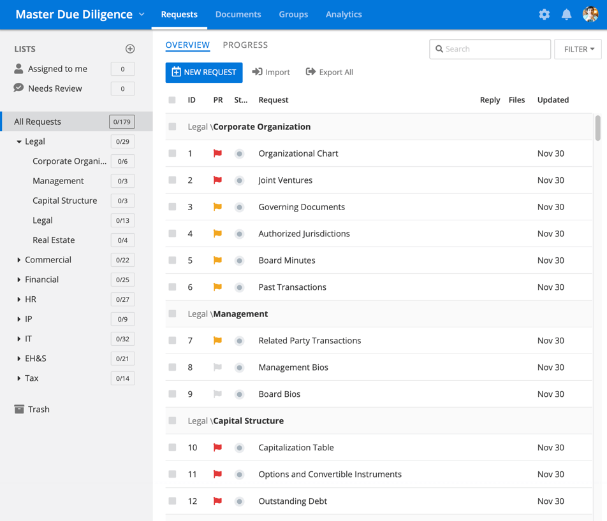607x521 pixels.
Task: Click the status circle for Capitalization Table
Action: pos(239,448)
